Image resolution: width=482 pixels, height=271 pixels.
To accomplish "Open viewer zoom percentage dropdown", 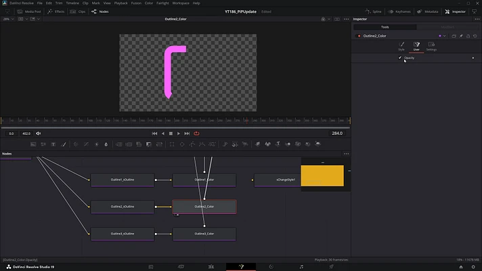I will [x=8, y=19].
